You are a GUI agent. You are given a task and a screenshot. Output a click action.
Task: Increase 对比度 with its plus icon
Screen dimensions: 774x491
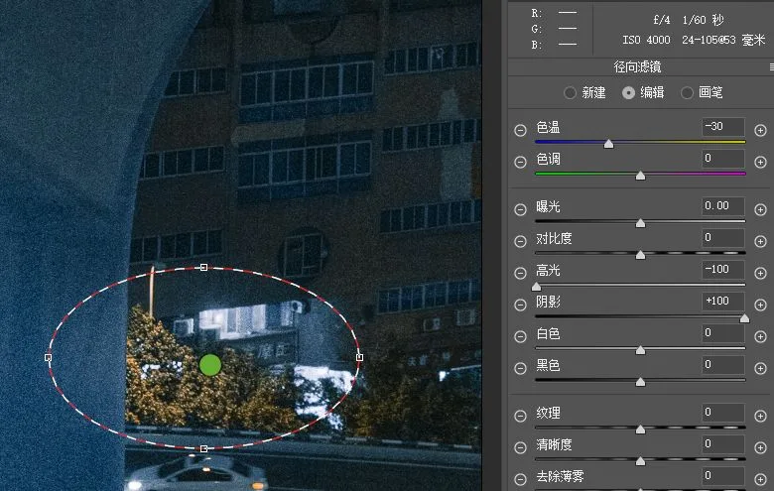pyautogui.click(x=760, y=241)
